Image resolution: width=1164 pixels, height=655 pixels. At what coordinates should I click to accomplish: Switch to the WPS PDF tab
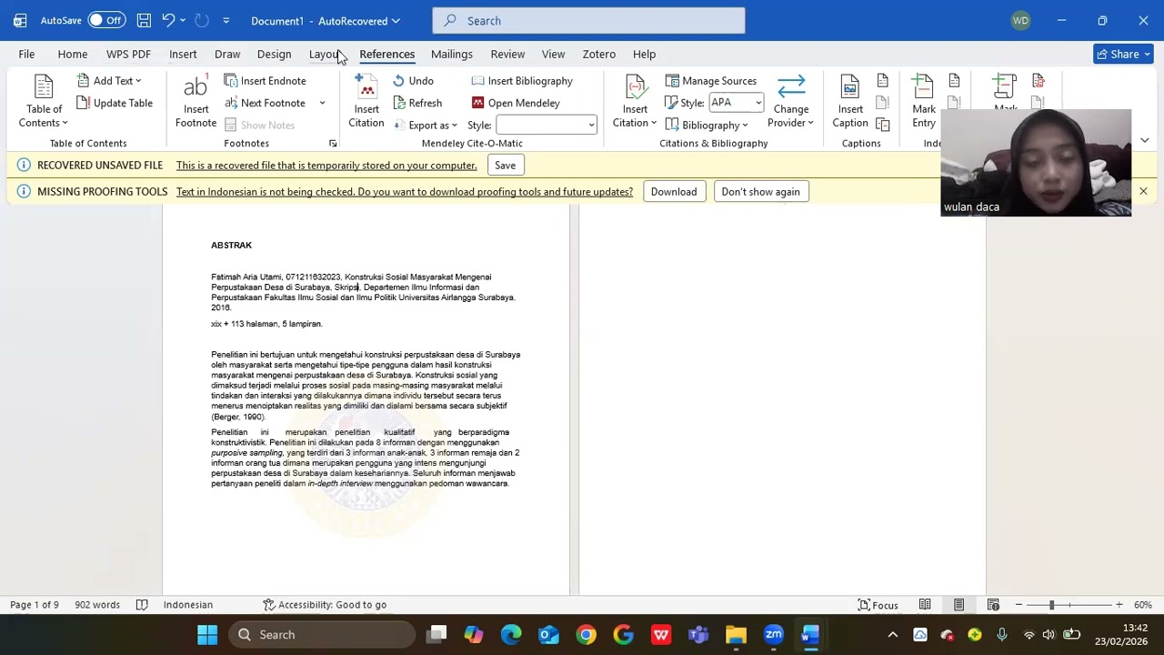pos(128,54)
